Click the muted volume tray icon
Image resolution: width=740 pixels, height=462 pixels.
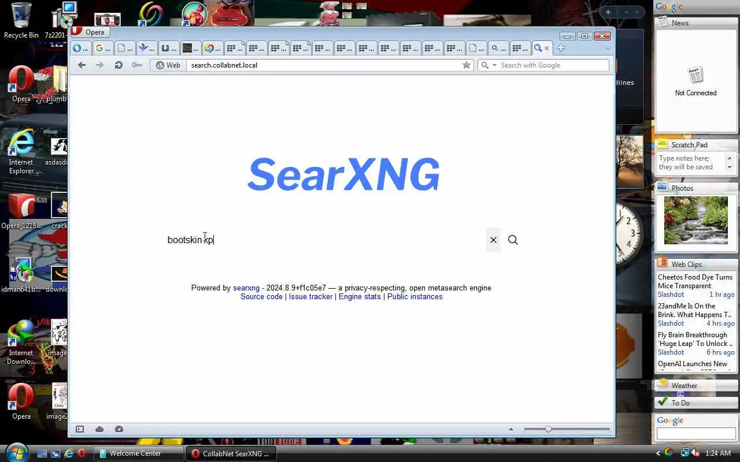click(696, 453)
